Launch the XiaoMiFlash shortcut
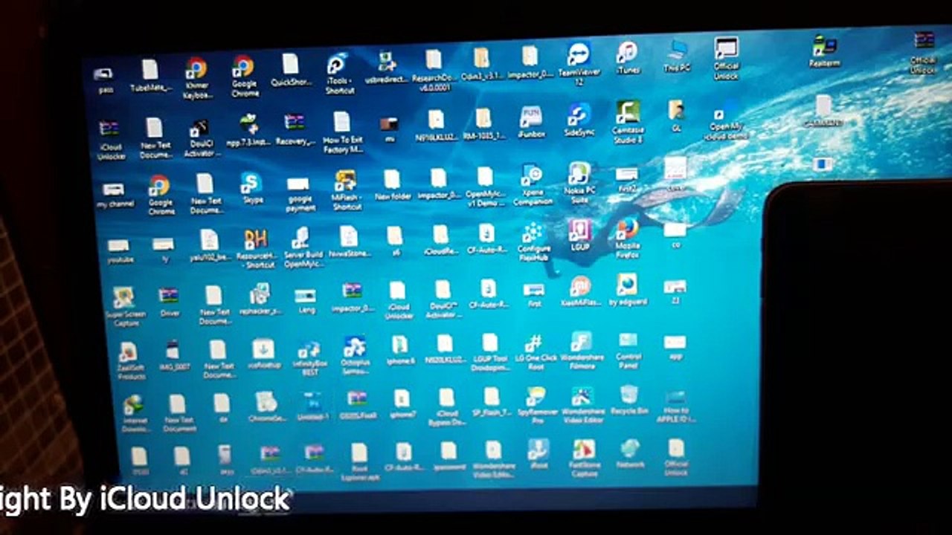 coord(580,292)
